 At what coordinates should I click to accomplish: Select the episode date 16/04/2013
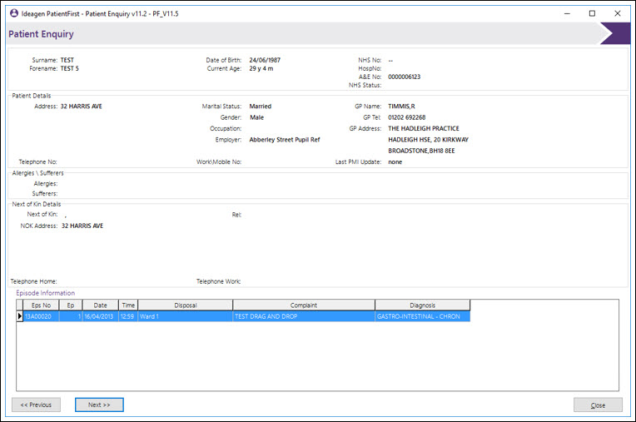click(100, 316)
